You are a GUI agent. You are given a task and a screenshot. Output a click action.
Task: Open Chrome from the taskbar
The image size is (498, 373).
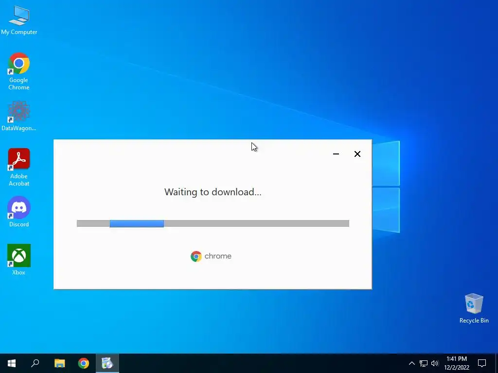click(x=84, y=363)
